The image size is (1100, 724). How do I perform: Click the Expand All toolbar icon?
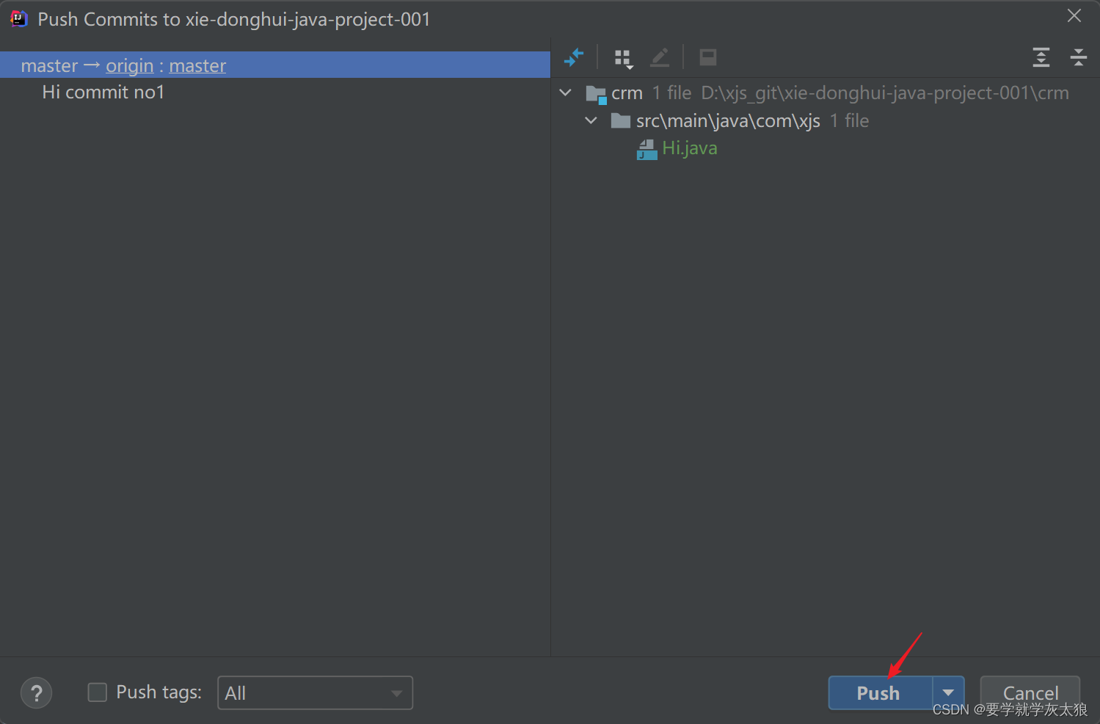(x=1041, y=57)
